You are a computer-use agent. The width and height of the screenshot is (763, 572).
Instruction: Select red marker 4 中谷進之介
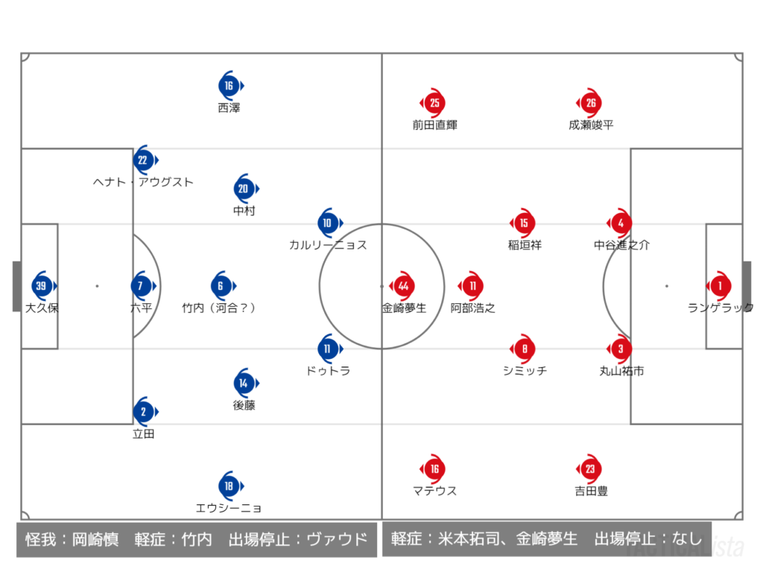[619, 223]
